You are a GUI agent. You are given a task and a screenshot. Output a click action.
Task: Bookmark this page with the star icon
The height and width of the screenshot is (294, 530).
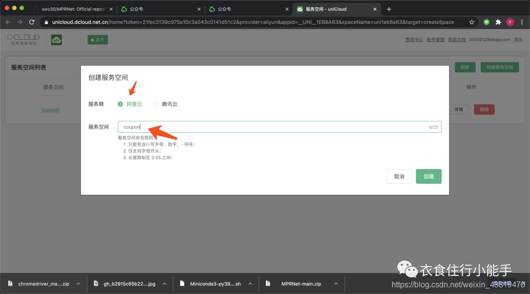click(x=472, y=22)
